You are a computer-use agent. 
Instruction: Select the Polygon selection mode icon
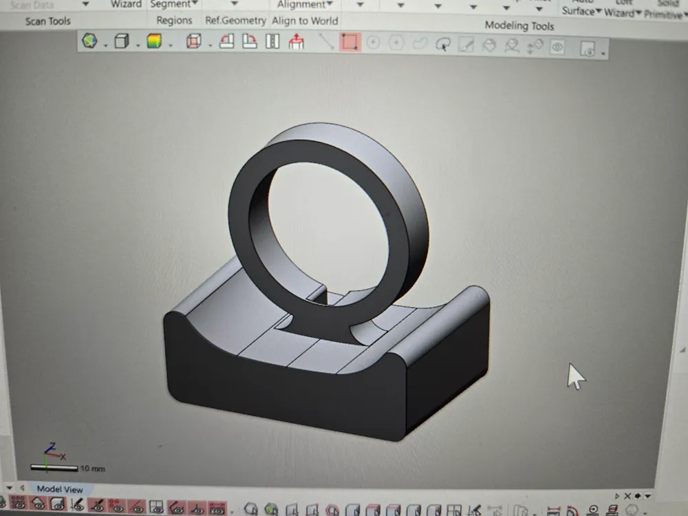coord(396,43)
